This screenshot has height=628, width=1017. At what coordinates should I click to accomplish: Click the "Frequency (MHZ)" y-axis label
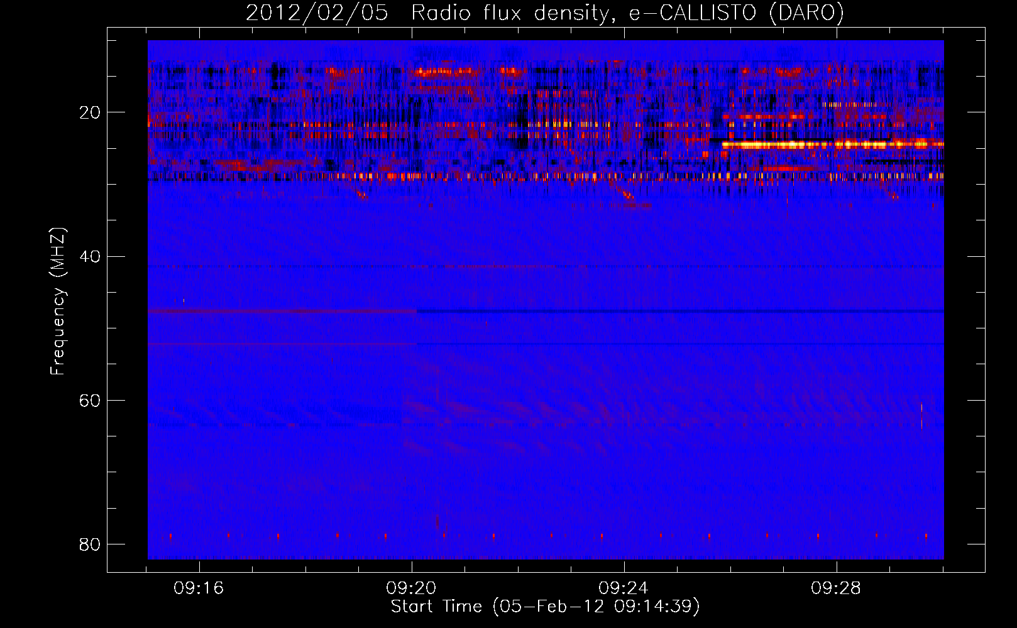click(x=58, y=301)
